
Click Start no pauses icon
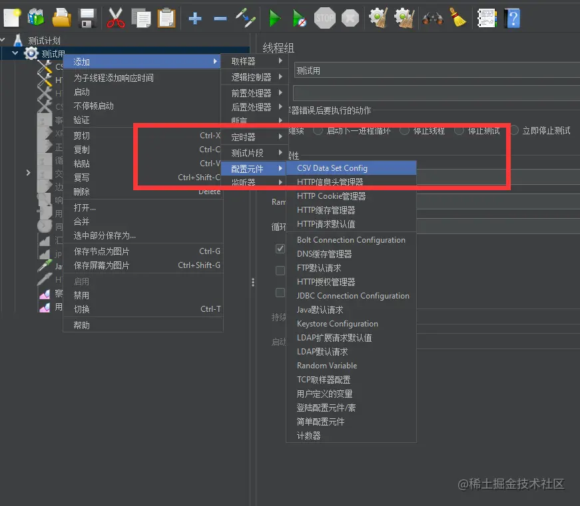pyautogui.click(x=299, y=18)
